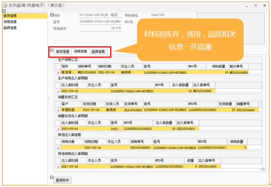Expand the row arrow in 生产领用汇总 grid
The image size is (271, 187).
(58, 73)
